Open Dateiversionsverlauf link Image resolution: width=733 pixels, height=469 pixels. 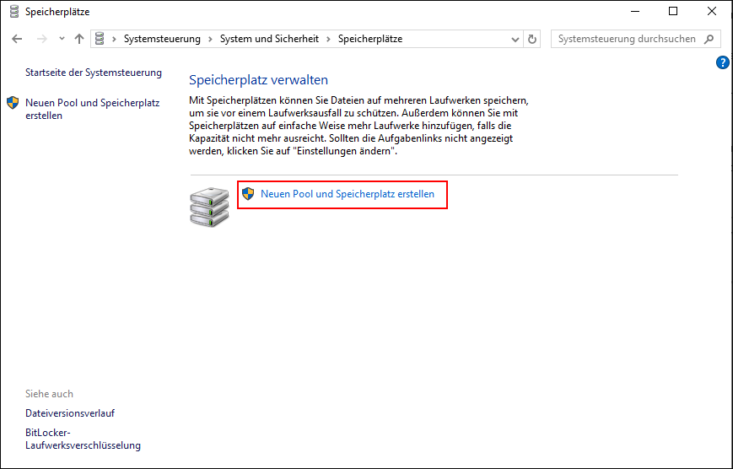tap(70, 413)
